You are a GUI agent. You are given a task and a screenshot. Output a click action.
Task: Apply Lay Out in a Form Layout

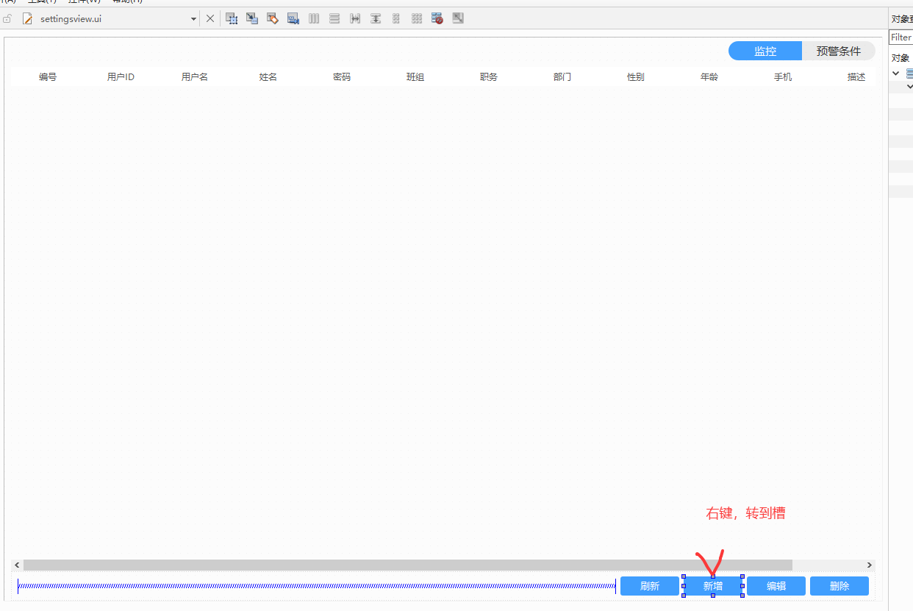[x=396, y=18]
